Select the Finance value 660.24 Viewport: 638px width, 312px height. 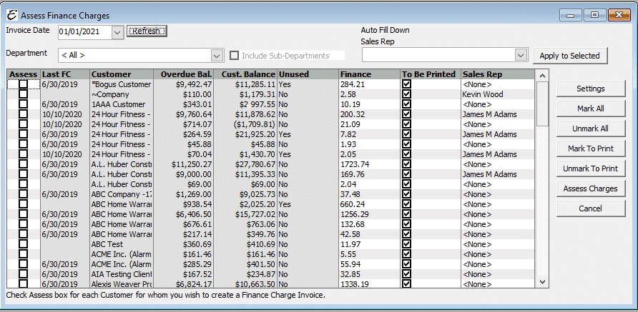pos(353,204)
